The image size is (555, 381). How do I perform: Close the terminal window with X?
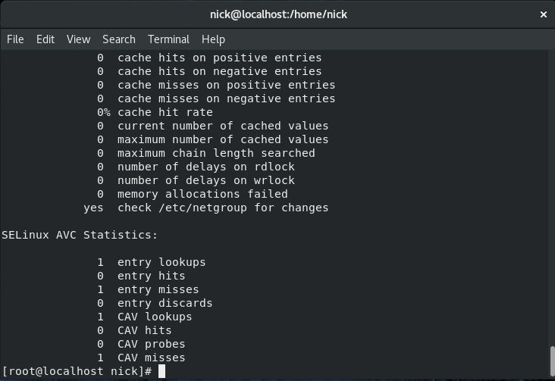click(544, 14)
